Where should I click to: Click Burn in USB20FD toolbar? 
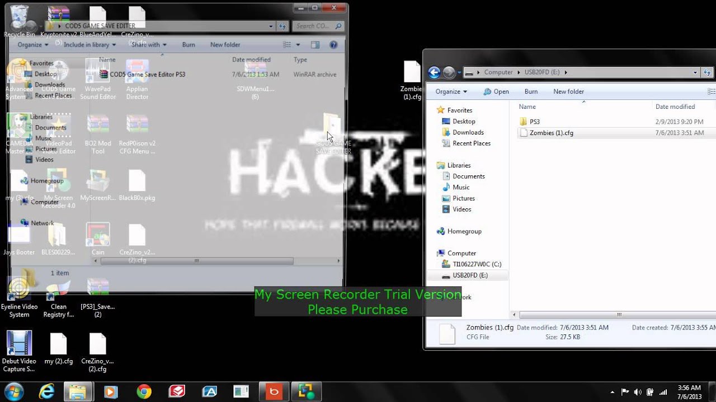click(531, 92)
